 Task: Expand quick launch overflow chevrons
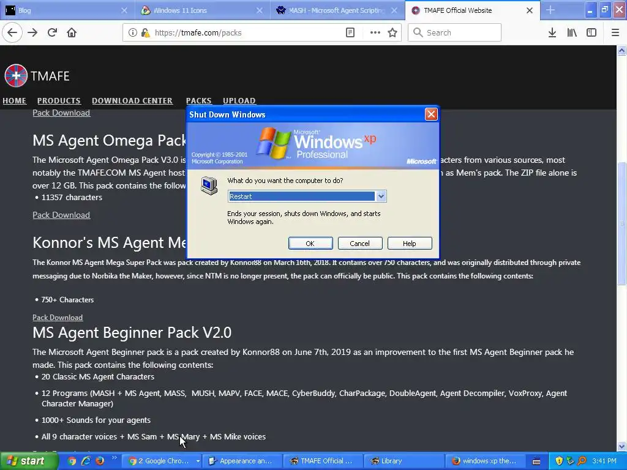pyautogui.click(x=115, y=458)
